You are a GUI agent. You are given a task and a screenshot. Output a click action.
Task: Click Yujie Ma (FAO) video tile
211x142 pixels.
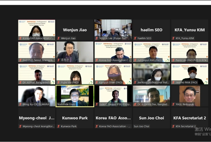click(x=75, y=73)
